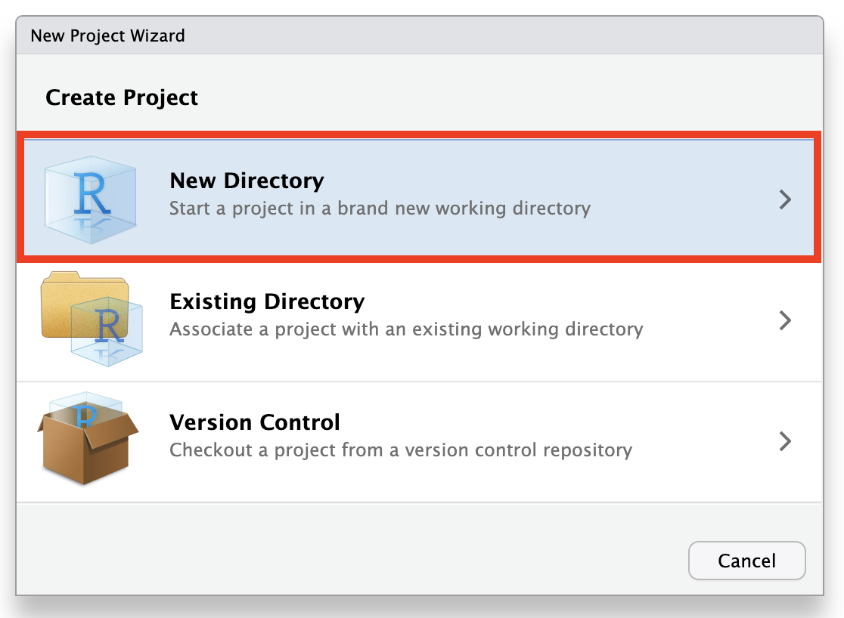
Task: Expand Existing Directory using its right chevron
Action: [785, 320]
